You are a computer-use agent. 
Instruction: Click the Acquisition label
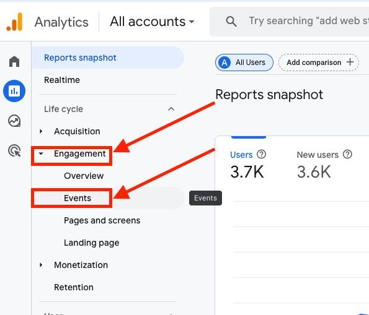[x=77, y=131]
